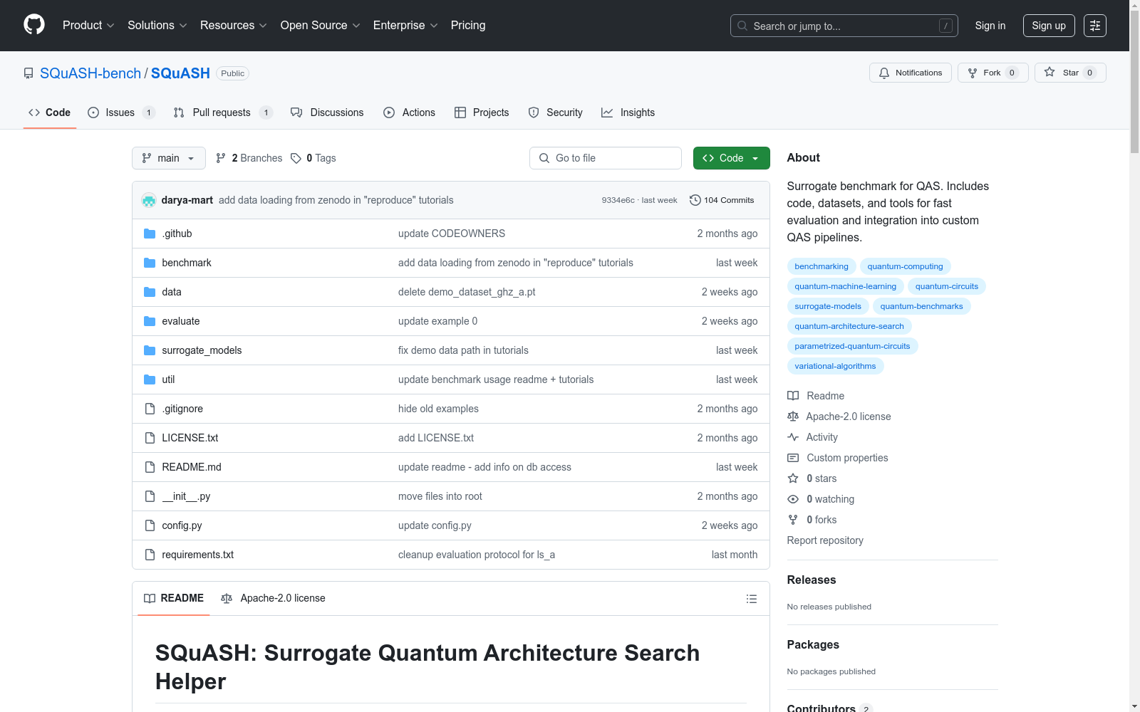This screenshot has height=712, width=1140.
Task: Open the .gitignore file
Action: tap(182, 409)
